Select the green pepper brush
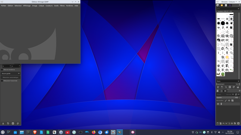Screen dimensions: 241x135 [x=223, y=74]
